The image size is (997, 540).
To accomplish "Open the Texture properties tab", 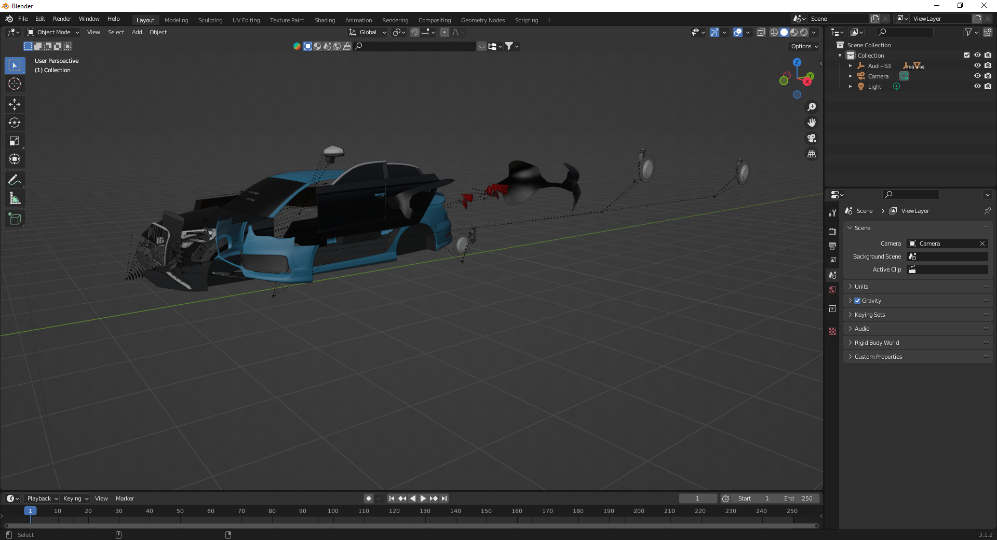I will 832,331.
